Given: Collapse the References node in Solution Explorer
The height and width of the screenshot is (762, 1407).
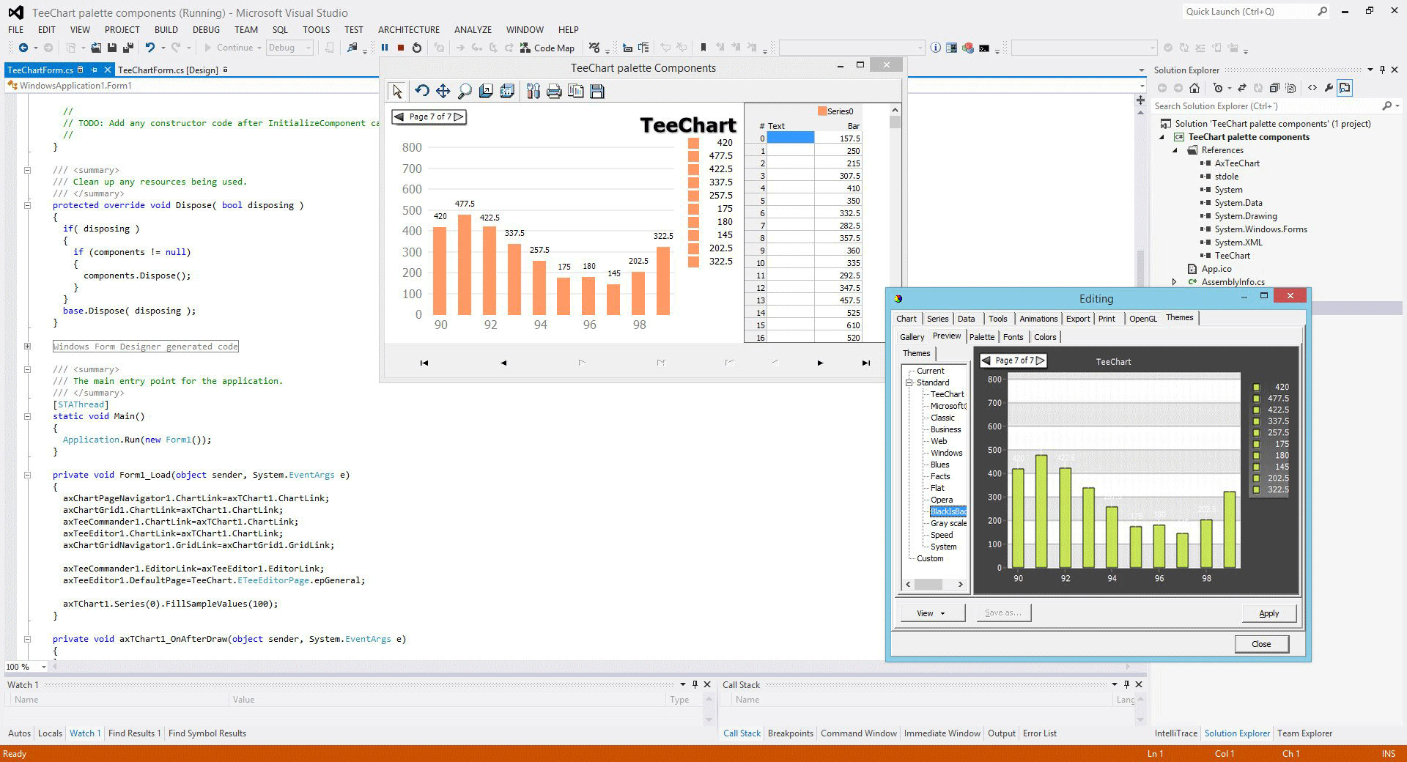Looking at the screenshot, I should pos(1175,150).
